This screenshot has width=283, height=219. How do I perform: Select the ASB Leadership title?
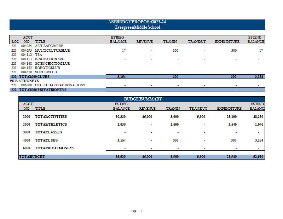coord(49,46)
